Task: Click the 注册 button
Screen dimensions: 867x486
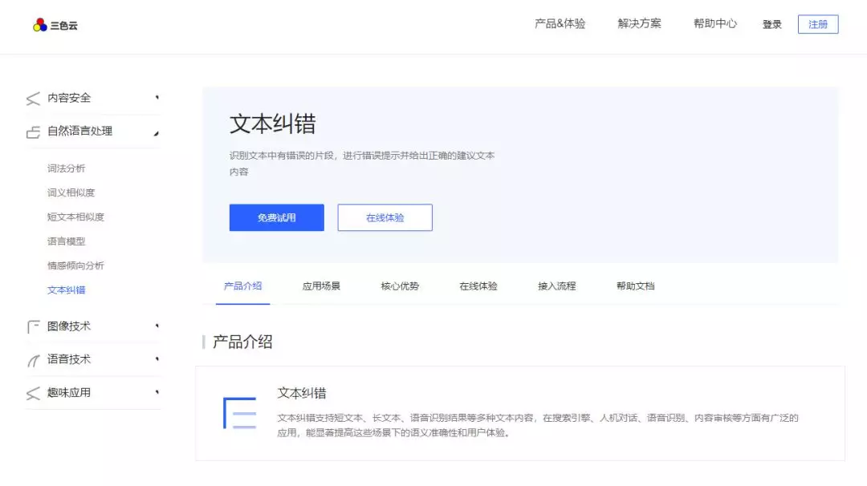Action: tap(818, 24)
